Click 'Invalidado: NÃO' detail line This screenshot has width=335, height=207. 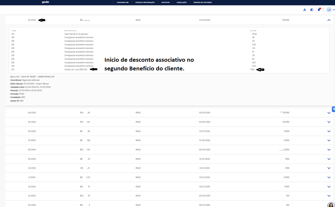pyautogui.click(x=17, y=97)
